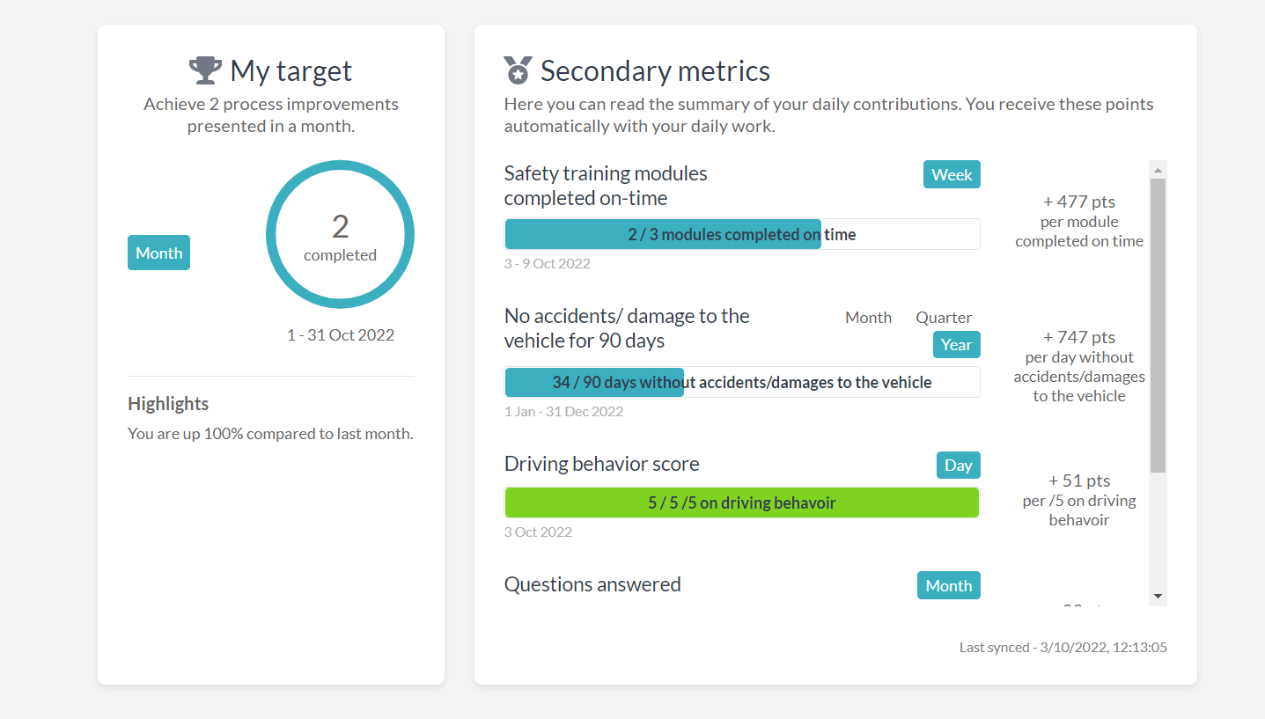Select Week period for Safety training modules

pyautogui.click(x=952, y=174)
